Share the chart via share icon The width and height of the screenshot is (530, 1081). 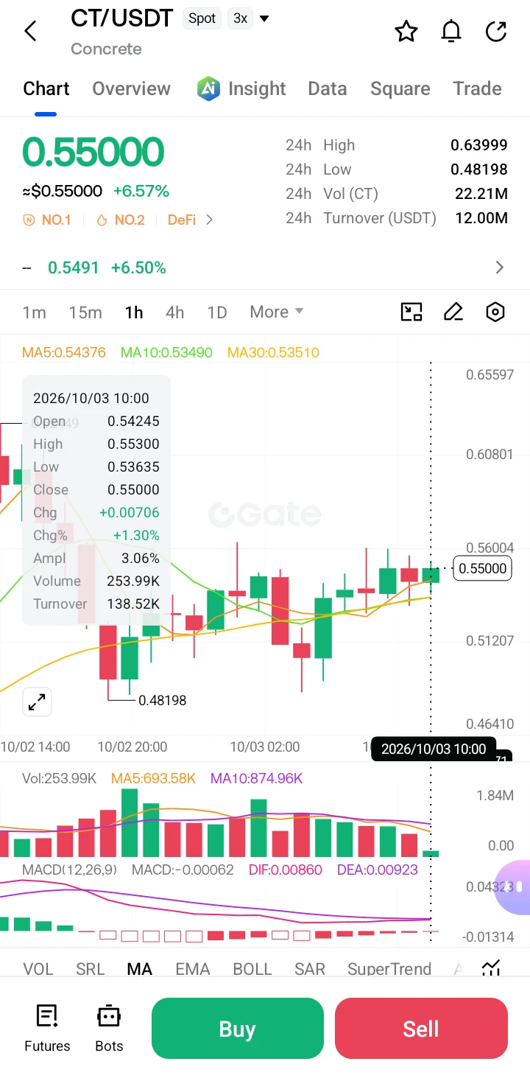pyautogui.click(x=497, y=31)
